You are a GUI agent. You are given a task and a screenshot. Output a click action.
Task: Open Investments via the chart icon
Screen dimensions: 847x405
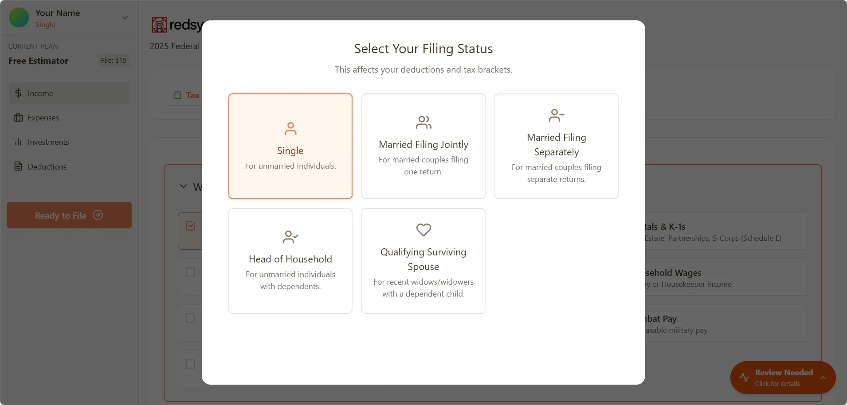[18, 142]
